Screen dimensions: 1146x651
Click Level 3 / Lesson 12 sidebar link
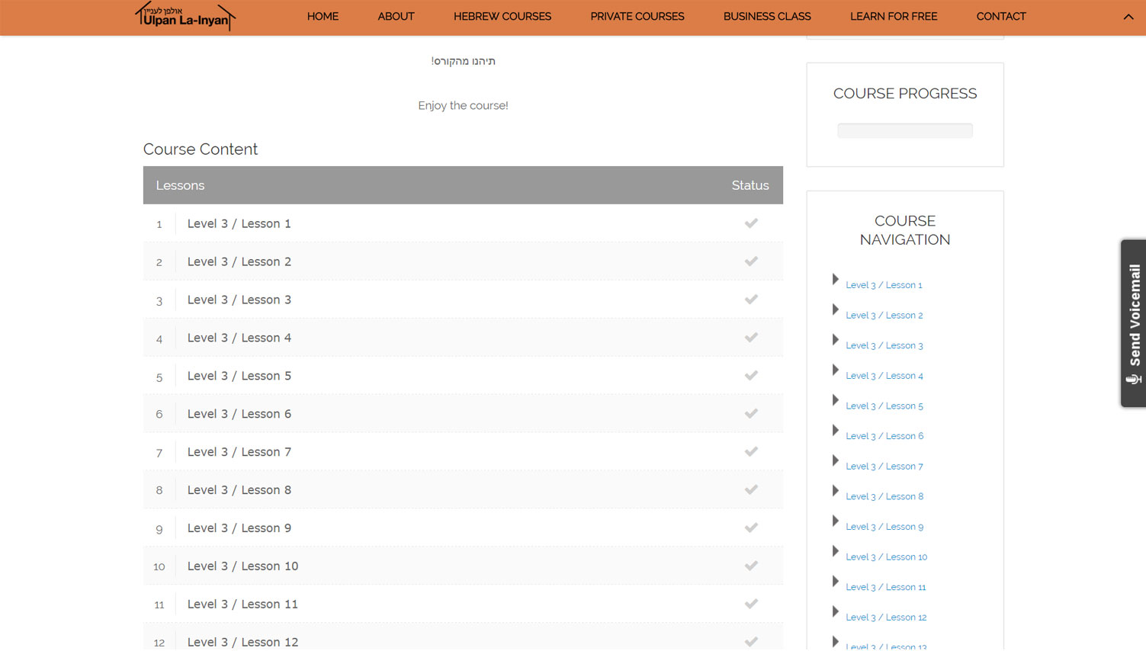885,617
